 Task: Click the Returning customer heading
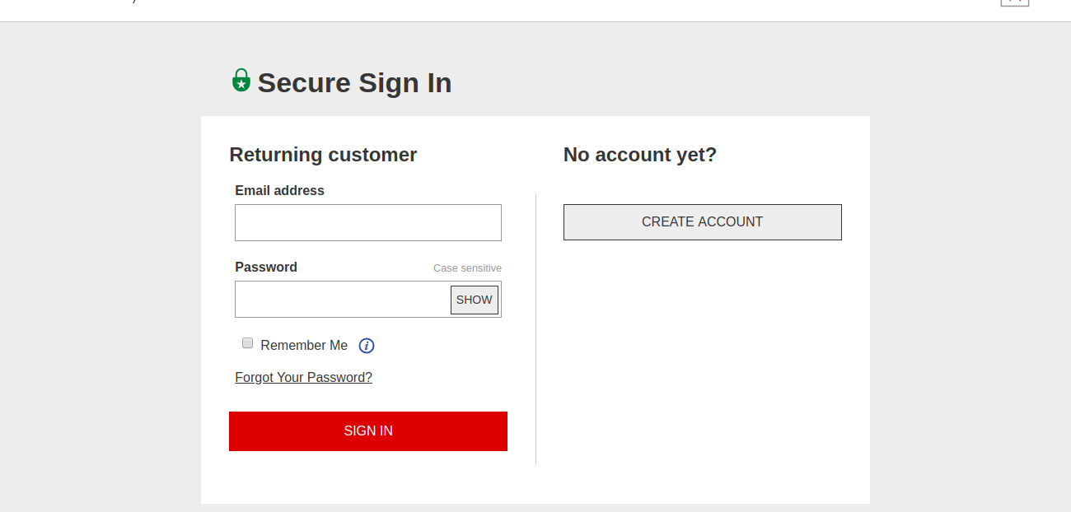coord(323,155)
